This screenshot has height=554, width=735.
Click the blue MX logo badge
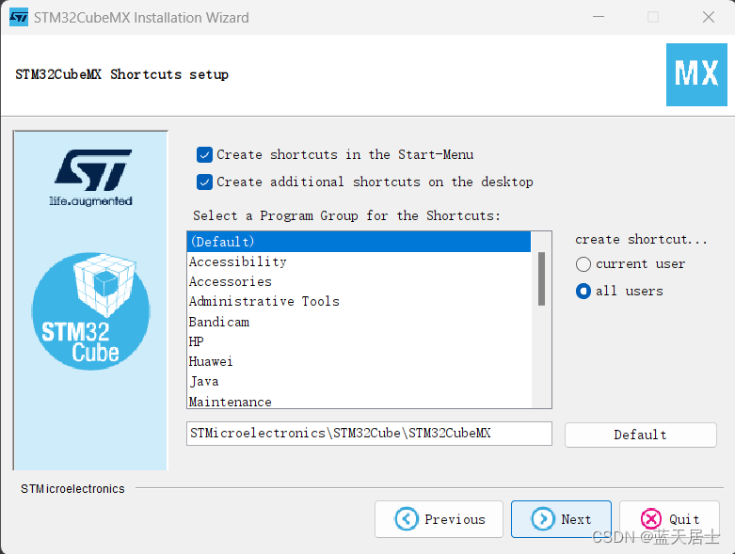coord(696,75)
